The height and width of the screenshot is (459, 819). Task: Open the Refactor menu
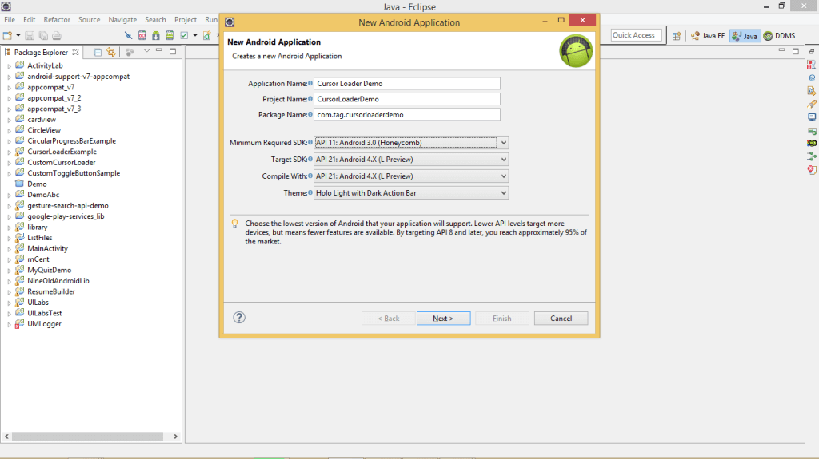57,19
